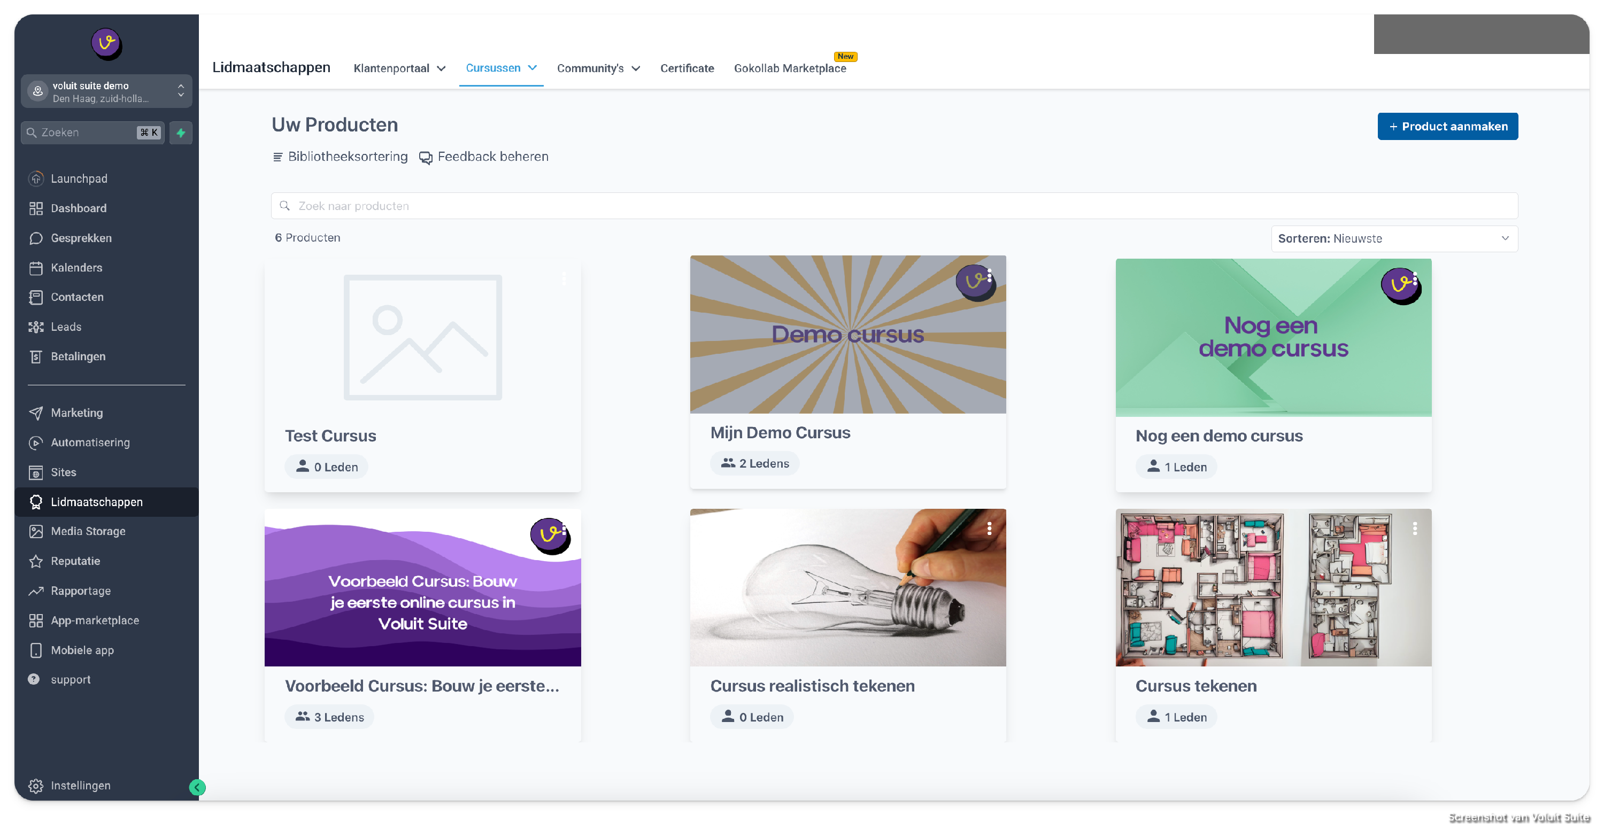Click the Mijn Demo Cursus title
Image resolution: width=1604 pixels, height=838 pixels.
[x=780, y=433]
